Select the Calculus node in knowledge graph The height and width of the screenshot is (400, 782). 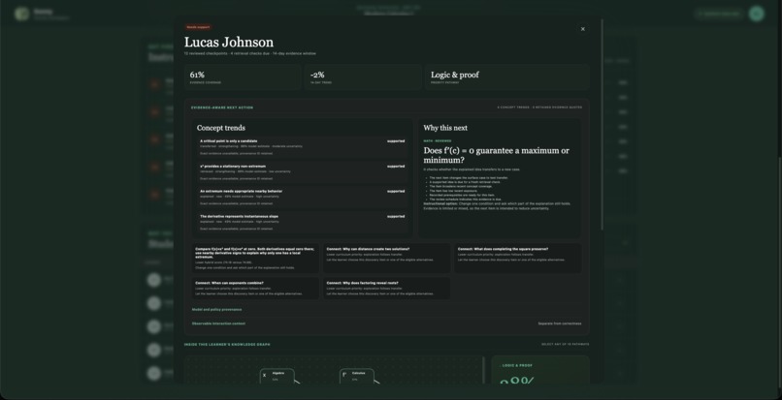click(x=357, y=376)
